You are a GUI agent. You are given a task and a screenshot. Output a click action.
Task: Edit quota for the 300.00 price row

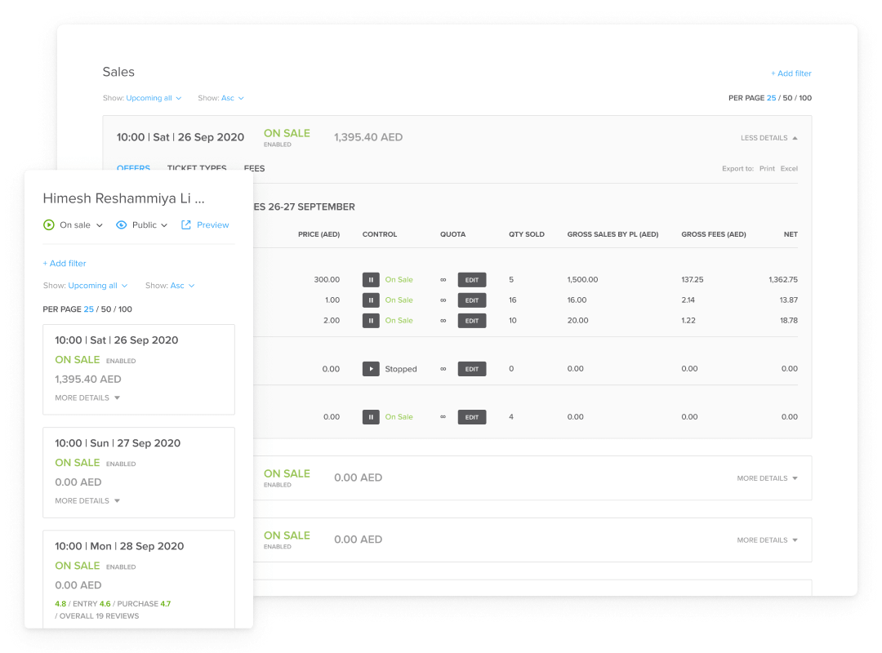(x=472, y=279)
